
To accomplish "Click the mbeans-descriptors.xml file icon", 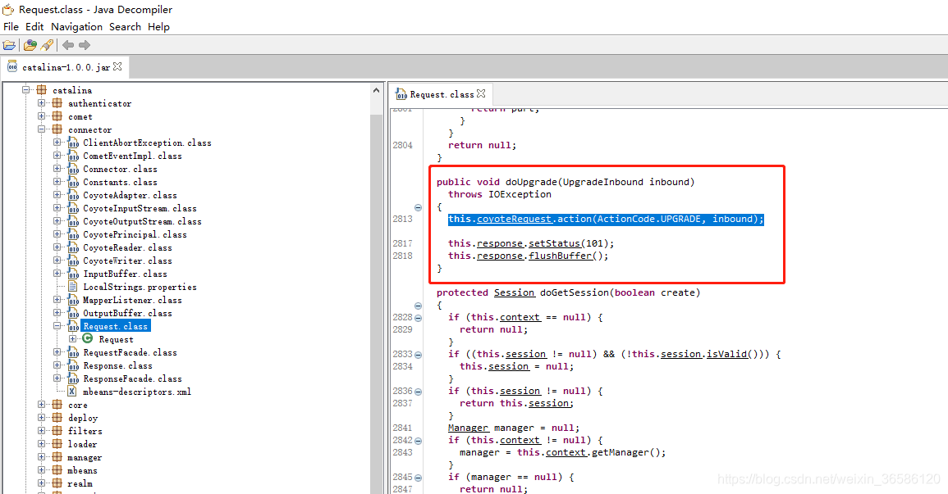I will point(72,392).
